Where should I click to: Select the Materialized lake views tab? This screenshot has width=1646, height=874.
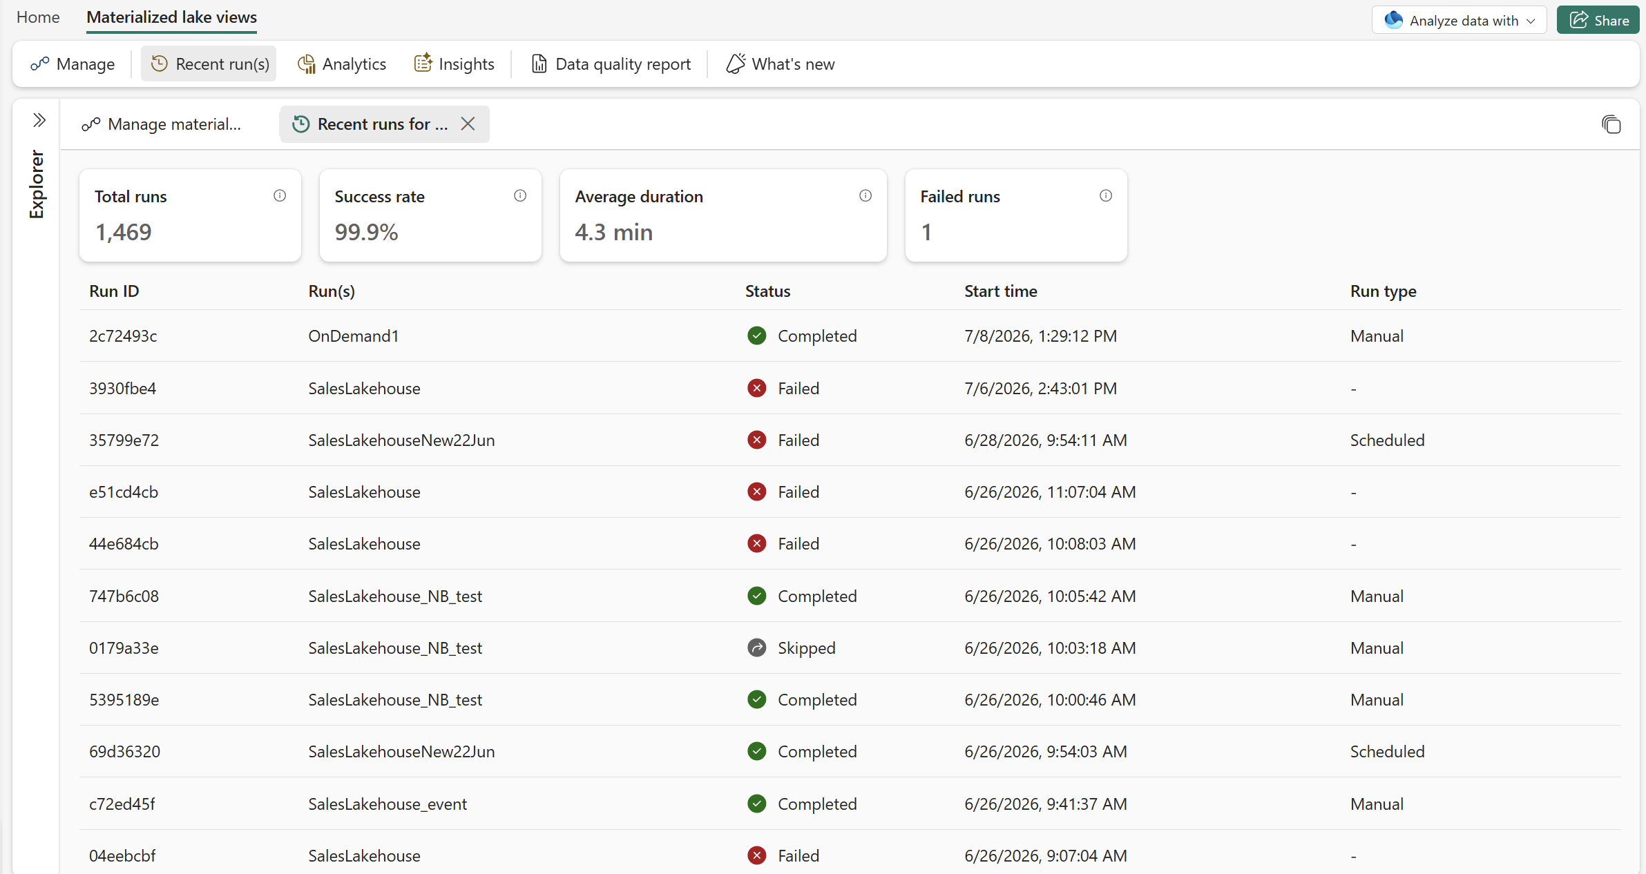coord(171,17)
